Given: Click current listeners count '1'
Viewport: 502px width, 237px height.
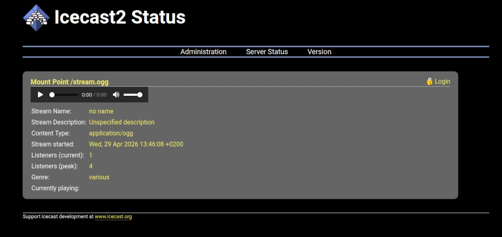Looking at the screenshot, I should (90, 155).
